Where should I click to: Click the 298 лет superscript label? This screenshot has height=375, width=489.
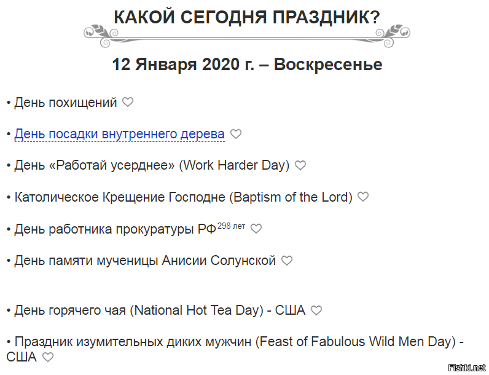(x=232, y=226)
